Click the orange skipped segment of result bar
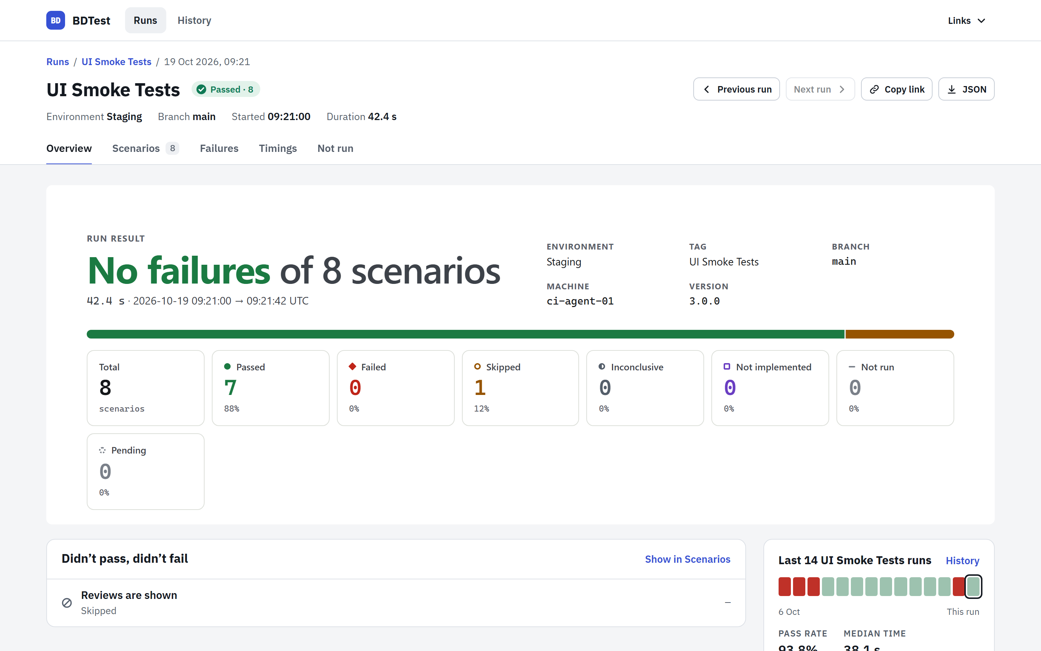 pos(900,334)
